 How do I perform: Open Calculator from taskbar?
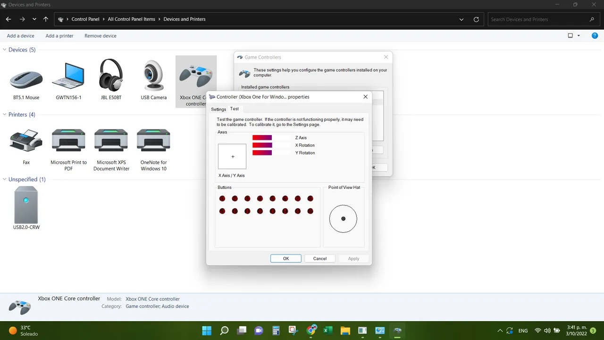pyautogui.click(x=276, y=331)
